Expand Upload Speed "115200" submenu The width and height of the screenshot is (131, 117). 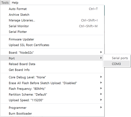tap(52, 100)
